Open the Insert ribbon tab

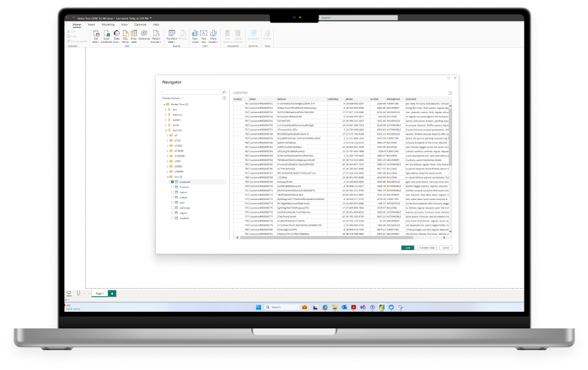(91, 24)
